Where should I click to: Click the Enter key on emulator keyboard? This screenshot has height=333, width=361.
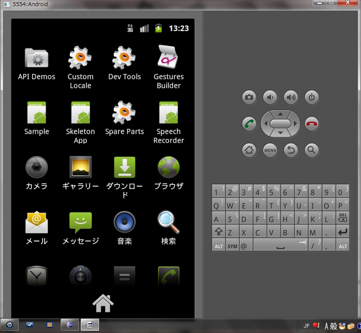coord(343,231)
